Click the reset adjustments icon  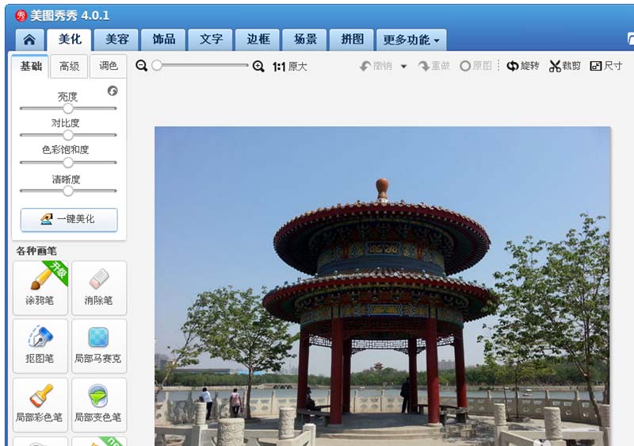(x=113, y=90)
